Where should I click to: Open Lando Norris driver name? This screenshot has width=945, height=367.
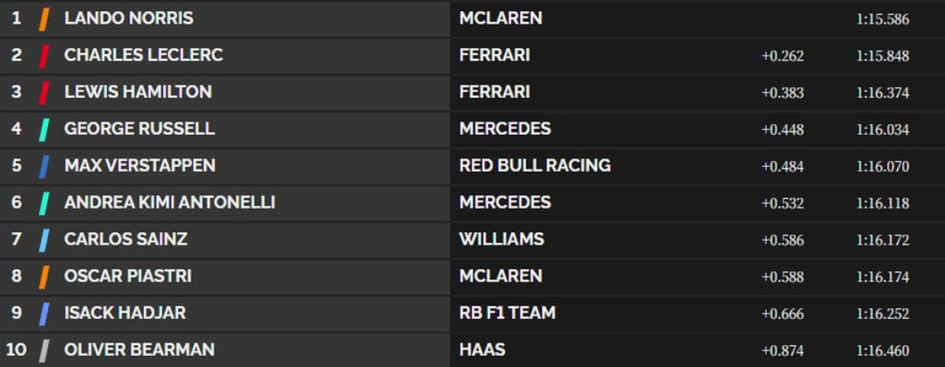pos(128,18)
